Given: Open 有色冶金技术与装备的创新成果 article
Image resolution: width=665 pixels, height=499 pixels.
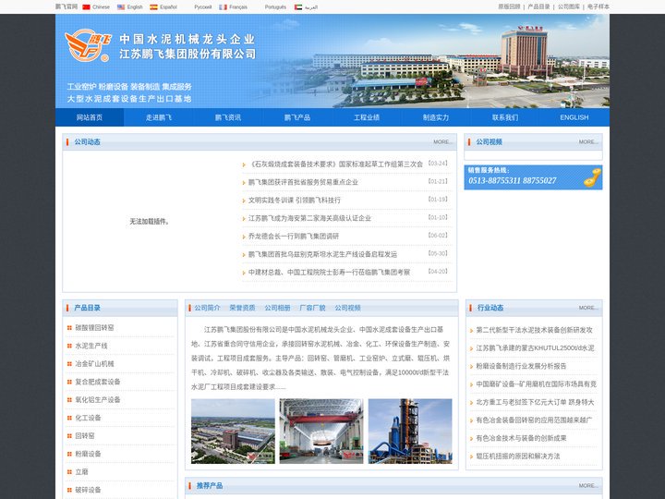Looking at the screenshot, I should (x=521, y=438).
